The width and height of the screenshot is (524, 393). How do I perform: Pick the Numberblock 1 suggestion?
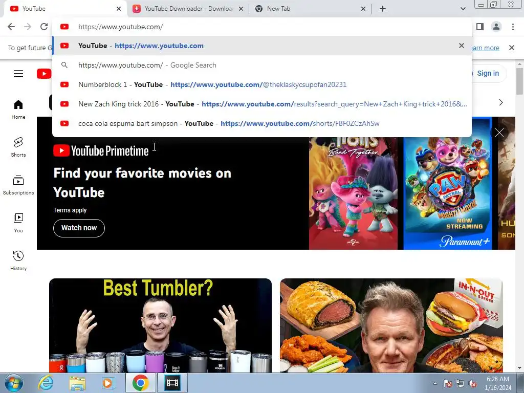coord(262,84)
